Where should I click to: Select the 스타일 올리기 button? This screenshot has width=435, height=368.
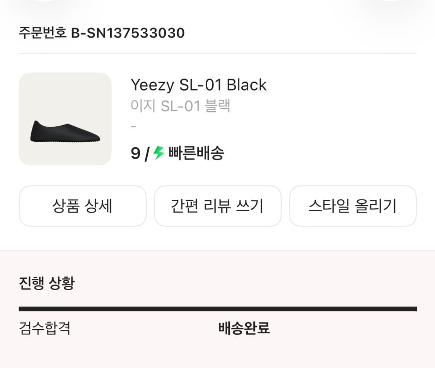(353, 206)
